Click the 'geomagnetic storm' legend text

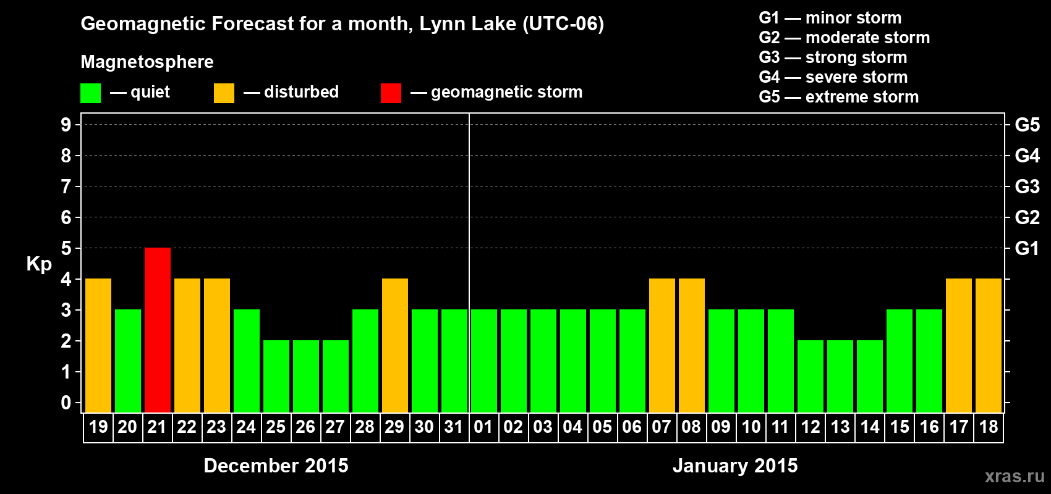pos(507,92)
